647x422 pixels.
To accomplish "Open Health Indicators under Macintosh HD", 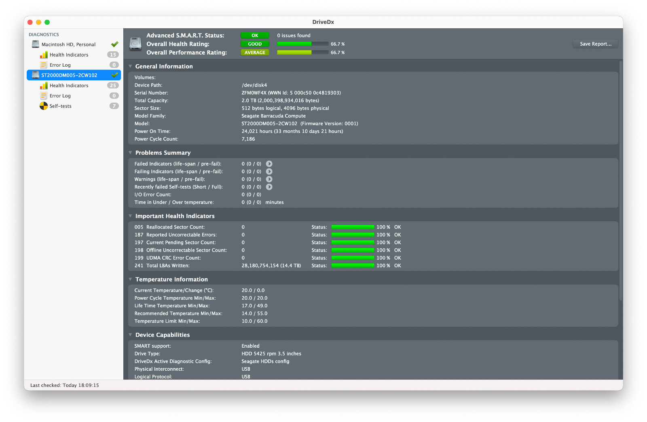I will click(x=69, y=55).
